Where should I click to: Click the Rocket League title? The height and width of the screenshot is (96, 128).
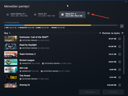coord(27,60)
